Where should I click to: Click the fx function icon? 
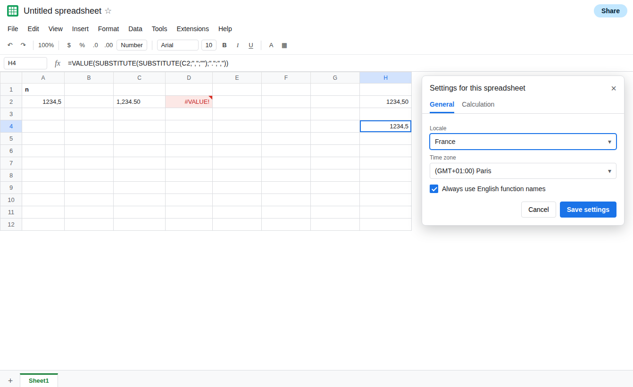pyautogui.click(x=58, y=63)
